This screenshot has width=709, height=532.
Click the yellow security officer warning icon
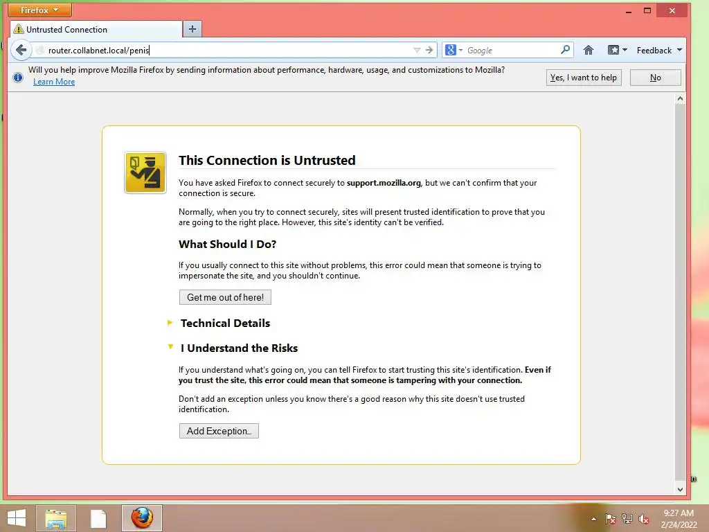coord(145,172)
